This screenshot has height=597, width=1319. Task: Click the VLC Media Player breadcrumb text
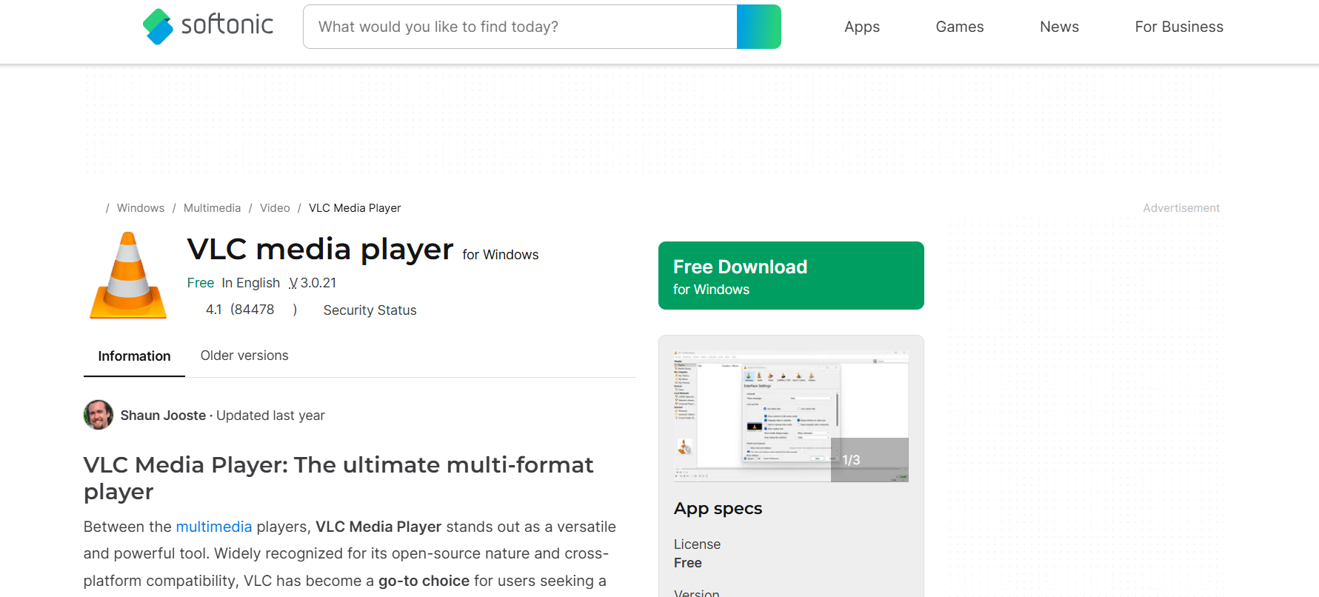(x=355, y=208)
